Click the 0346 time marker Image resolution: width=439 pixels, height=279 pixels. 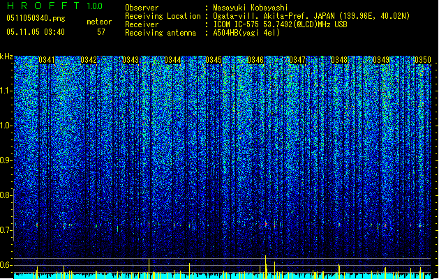tap(255, 60)
